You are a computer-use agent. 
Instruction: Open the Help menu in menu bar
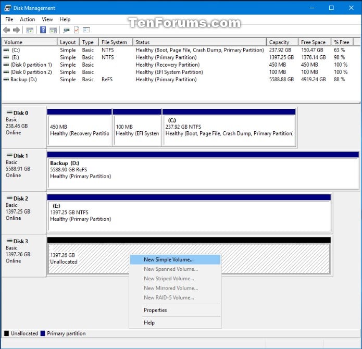click(x=65, y=19)
